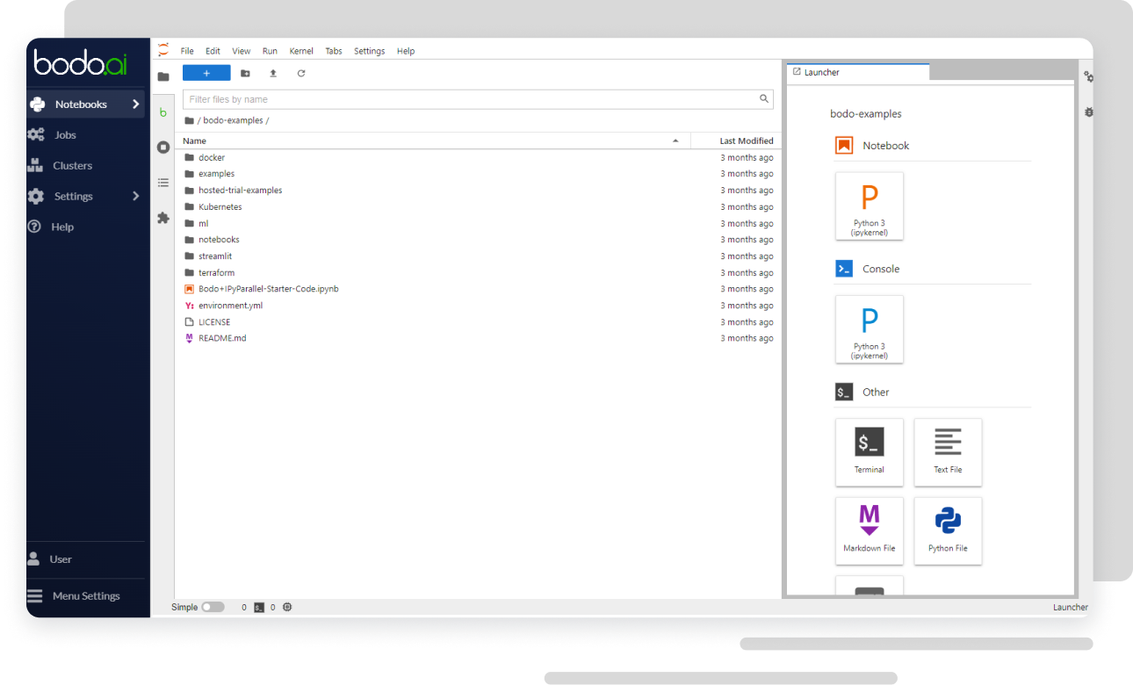The height and width of the screenshot is (685, 1133).
Task: Click Launcher text in status bar
Action: [x=1070, y=608]
